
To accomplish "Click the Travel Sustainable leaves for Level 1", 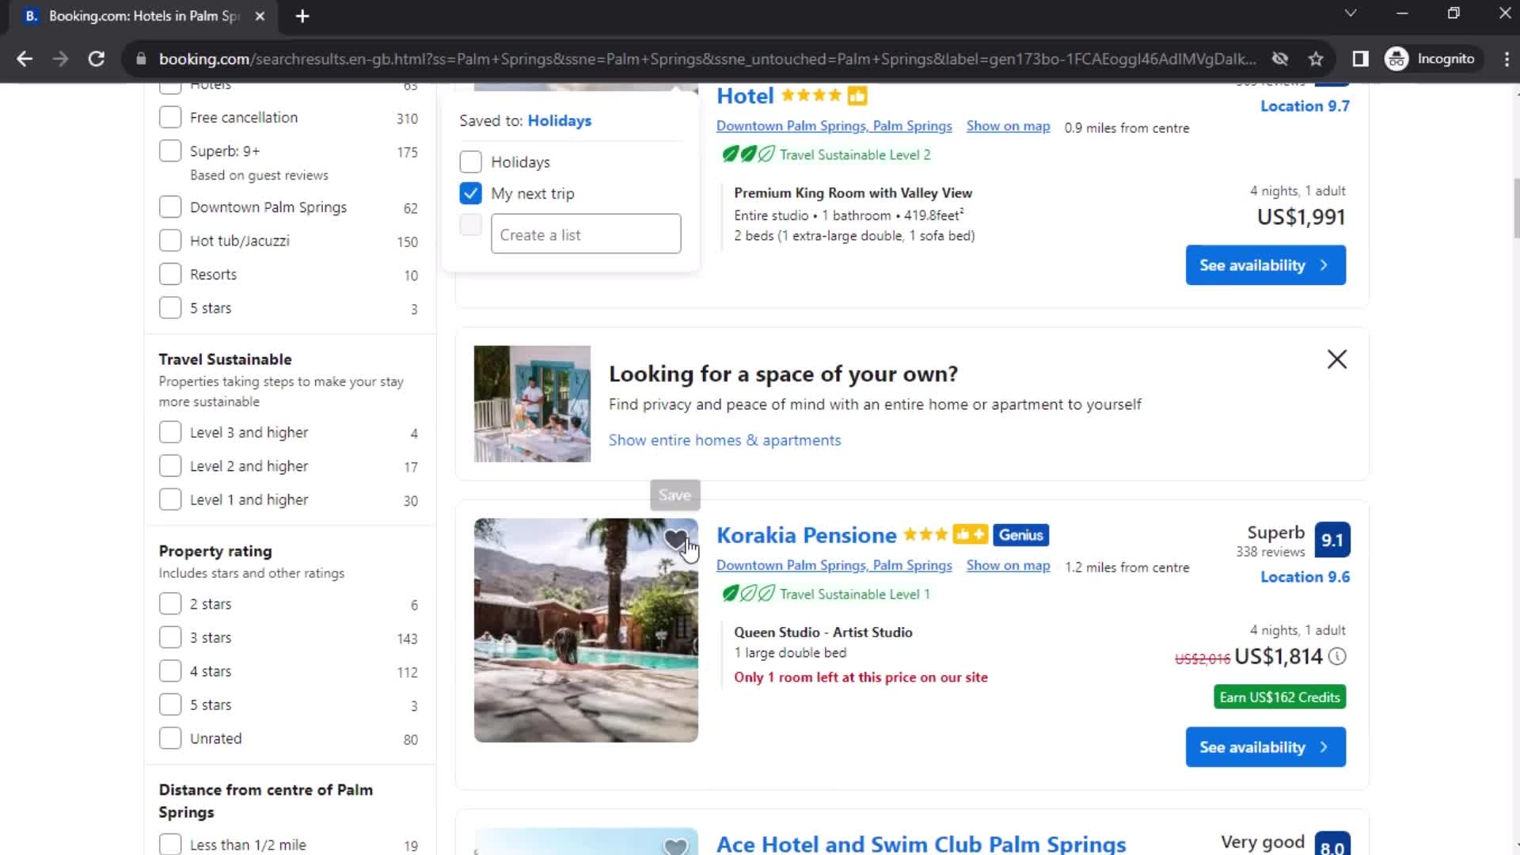I will click(x=748, y=594).
